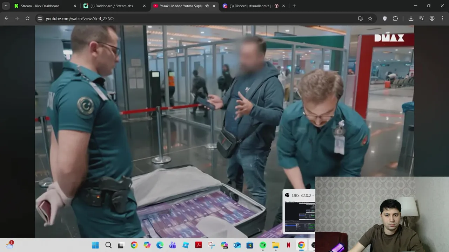The width and height of the screenshot is (449, 252).
Task: Open Microsoft Store from the taskbar
Action: pos(250,245)
